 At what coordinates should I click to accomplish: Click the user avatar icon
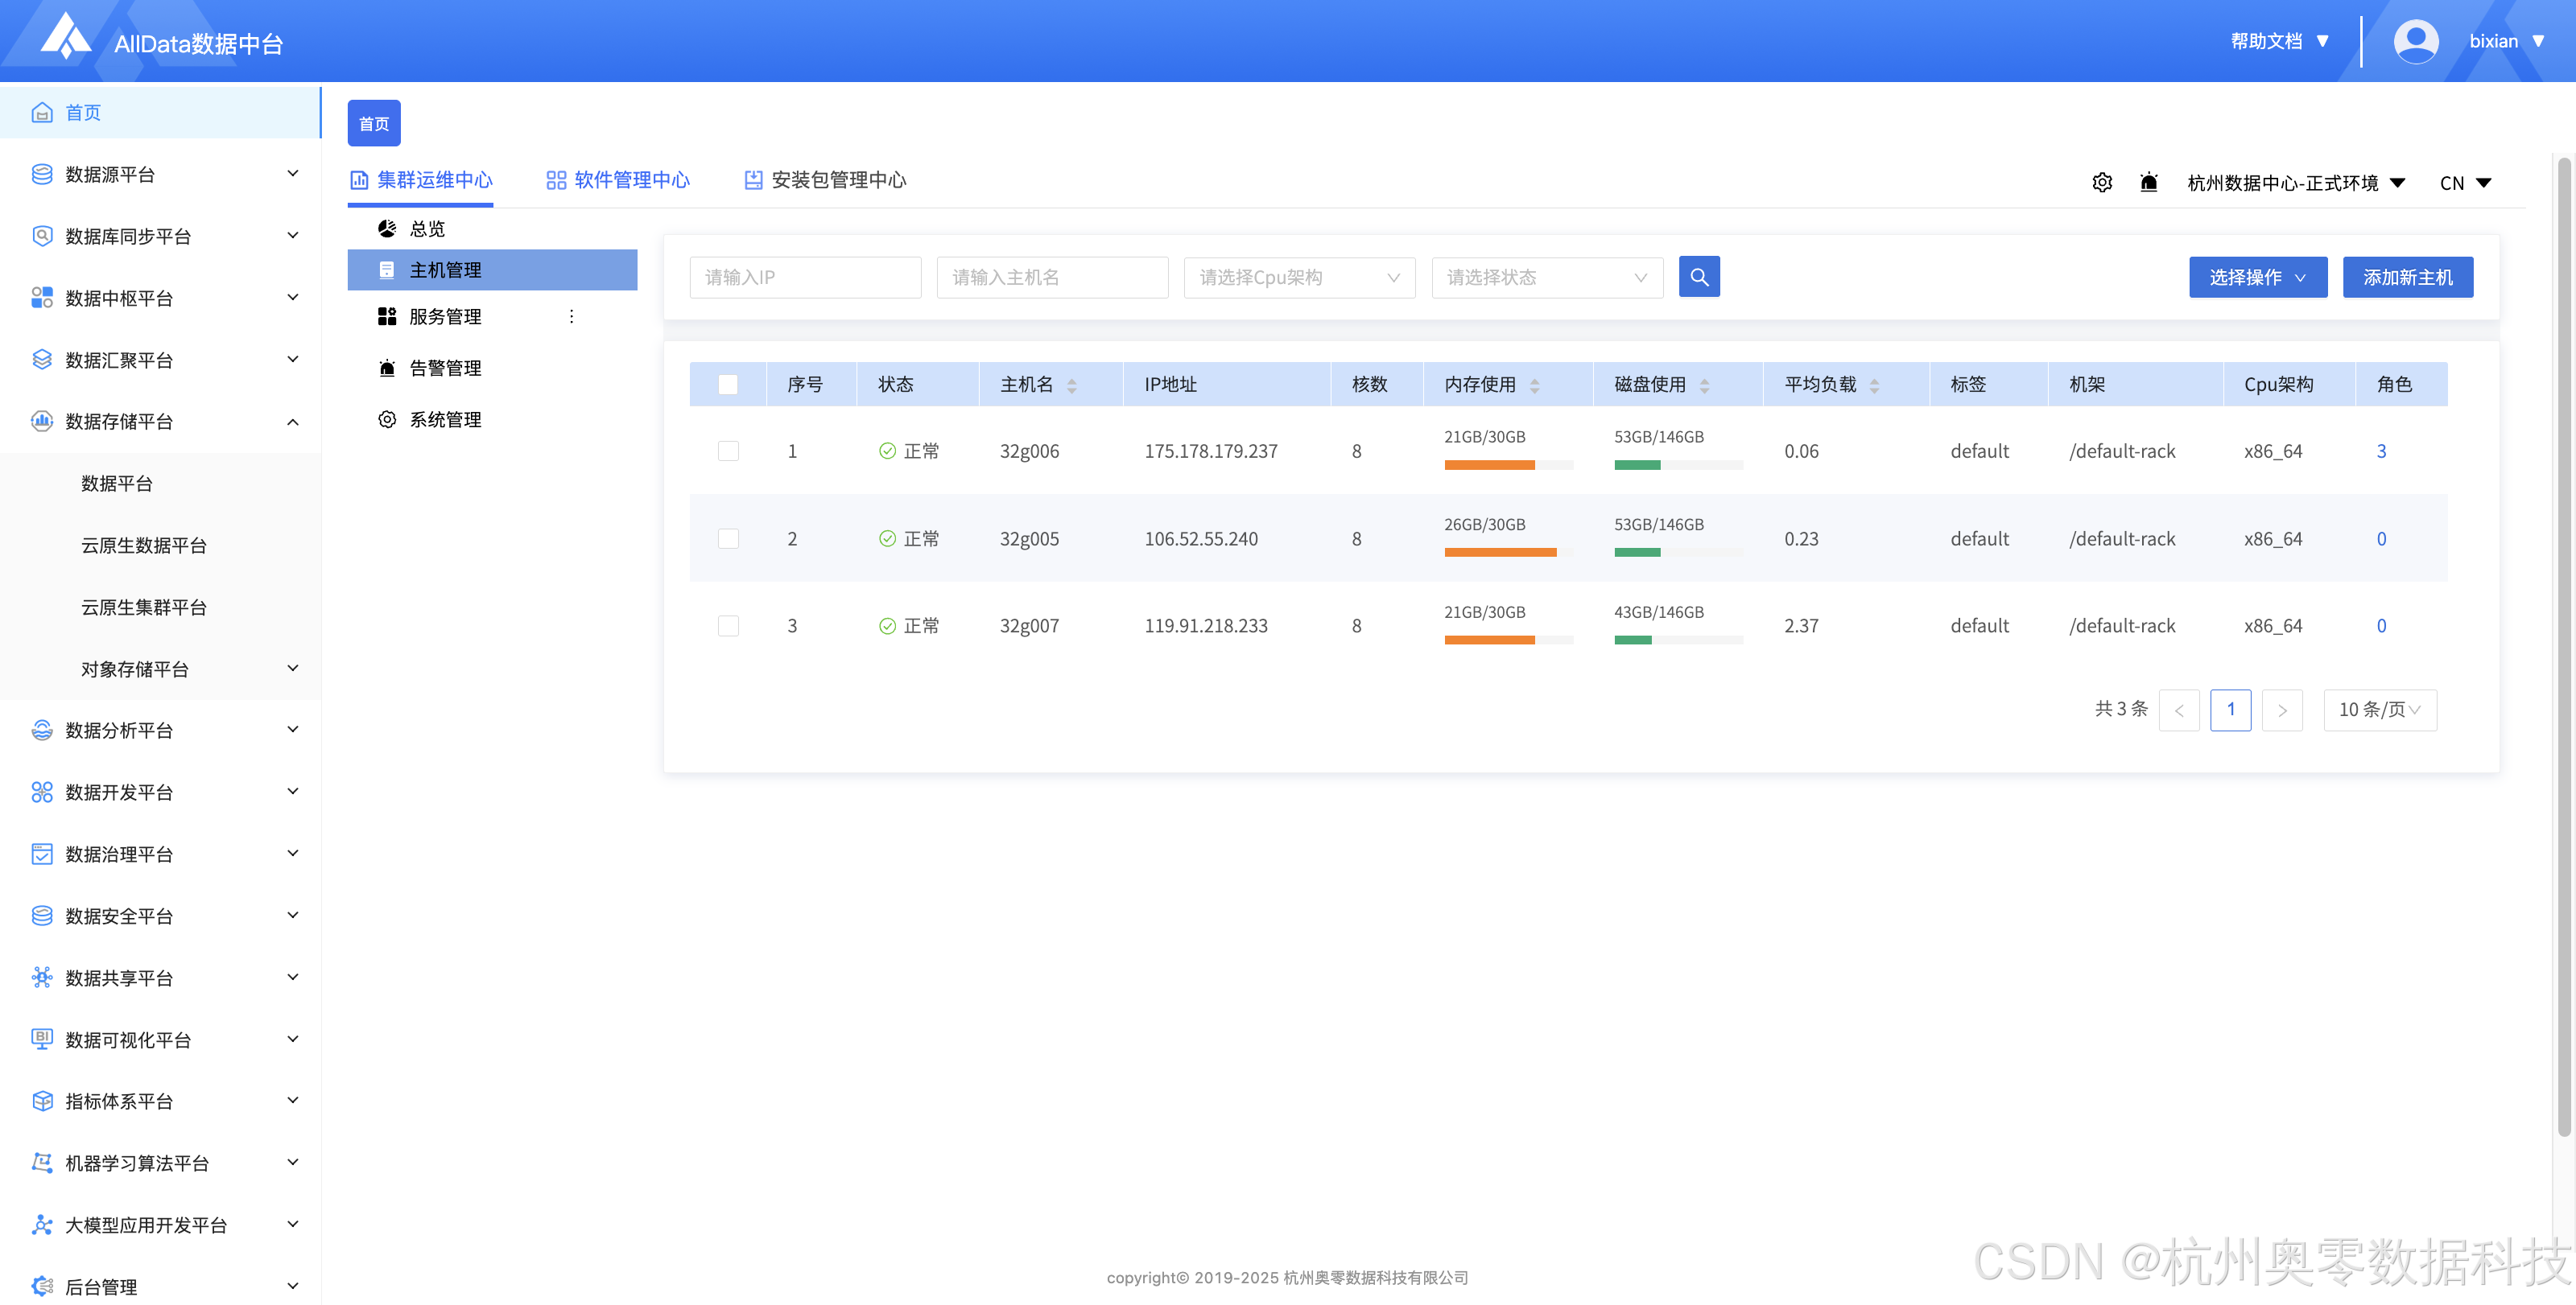[2415, 42]
